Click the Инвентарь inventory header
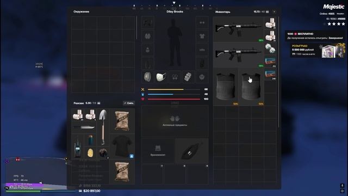The height and width of the screenshot is (196, 348). pos(223,12)
